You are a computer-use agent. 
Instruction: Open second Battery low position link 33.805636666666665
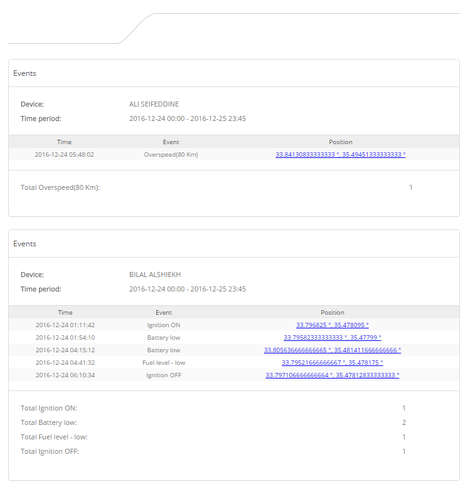[332, 350]
